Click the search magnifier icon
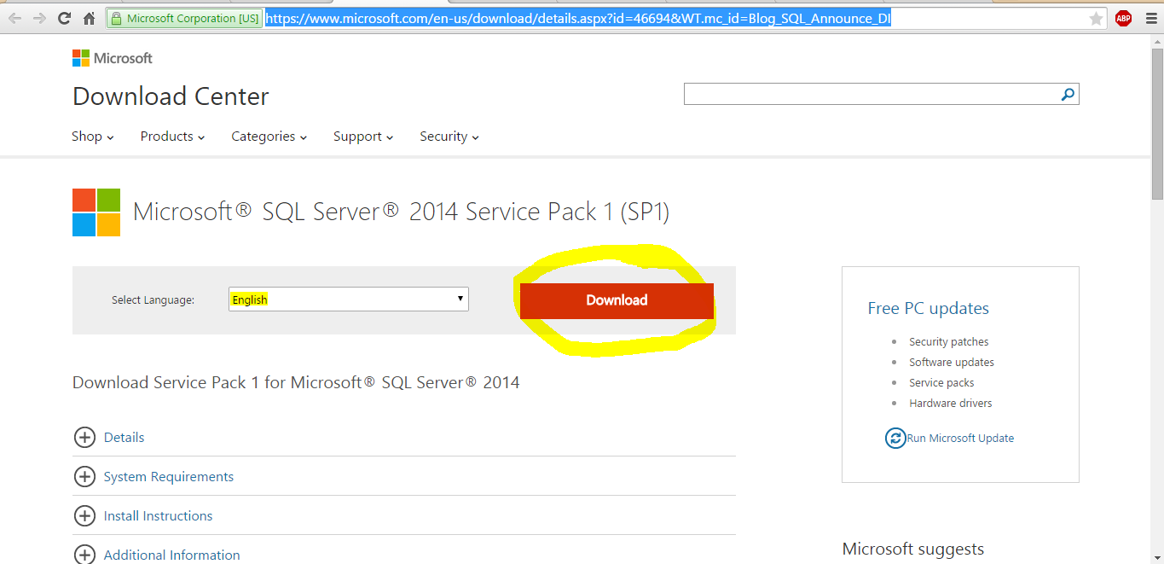The width and height of the screenshot is (1164, 564). [1068, 94]
